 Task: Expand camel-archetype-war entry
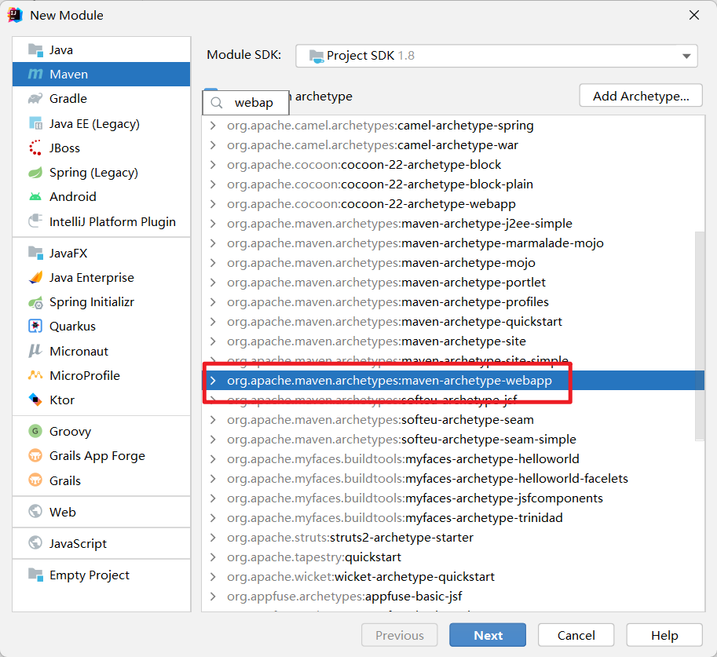click(213, 145)
